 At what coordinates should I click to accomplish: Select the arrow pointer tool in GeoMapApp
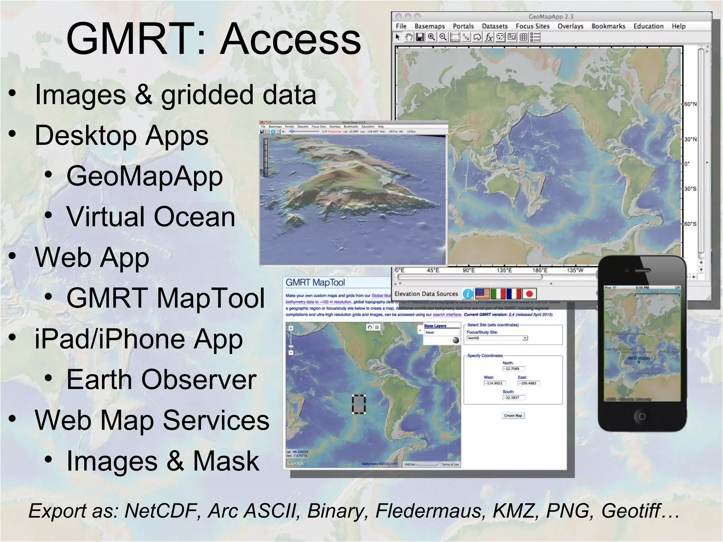coord(398,37)
